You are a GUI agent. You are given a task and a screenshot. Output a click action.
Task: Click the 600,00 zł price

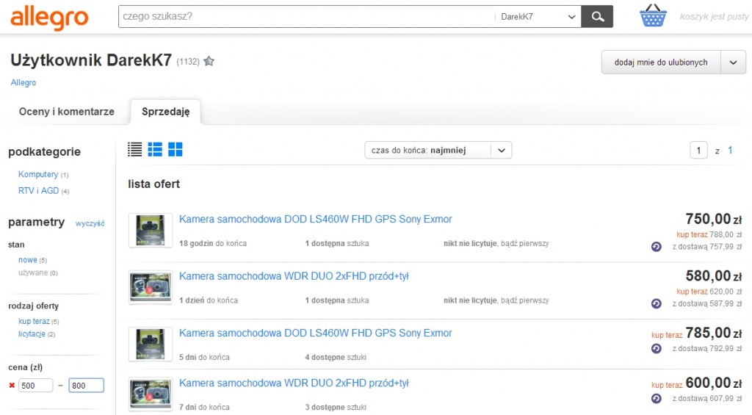(714, 383)
